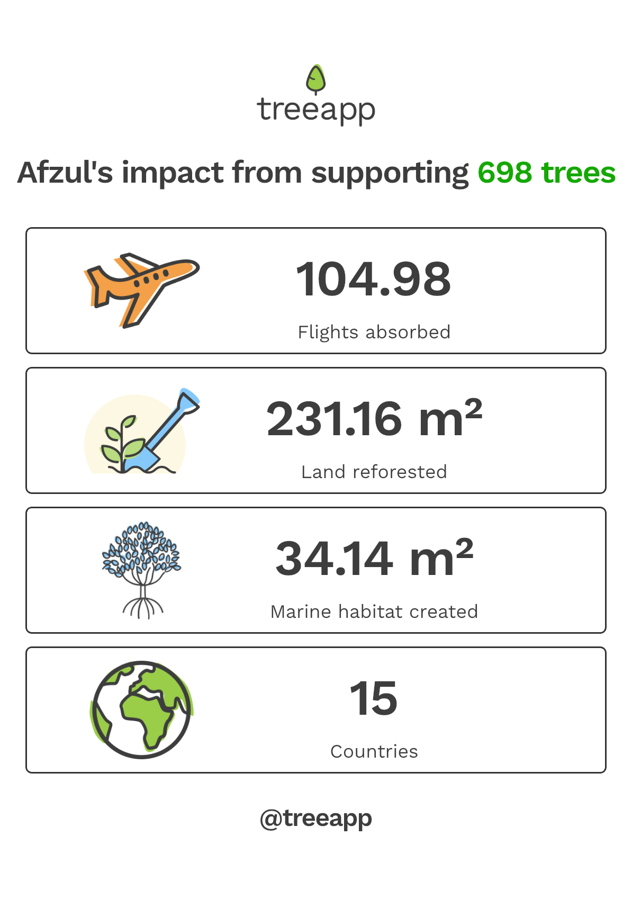
Task: Click the "Marine habitat created" label
Action: pos(374,612)
